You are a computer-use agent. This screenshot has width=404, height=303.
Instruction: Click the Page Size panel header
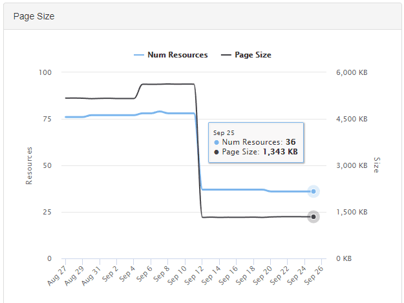202,16
